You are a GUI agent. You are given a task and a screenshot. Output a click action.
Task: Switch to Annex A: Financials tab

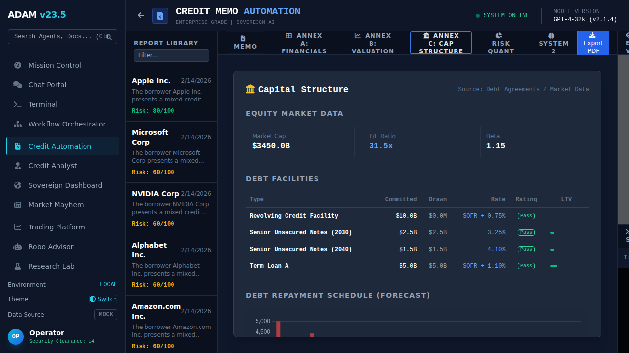pos(304,43)
